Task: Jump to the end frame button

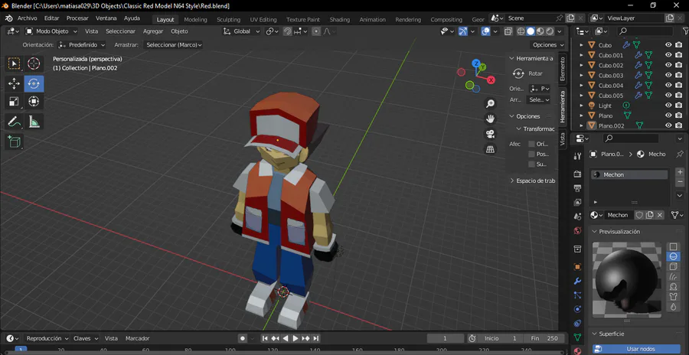Action: [x=316, y=338]
